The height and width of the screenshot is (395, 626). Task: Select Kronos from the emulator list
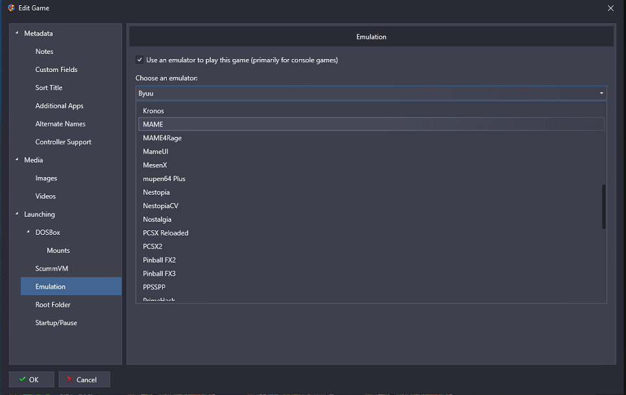[x=371, y=111]
